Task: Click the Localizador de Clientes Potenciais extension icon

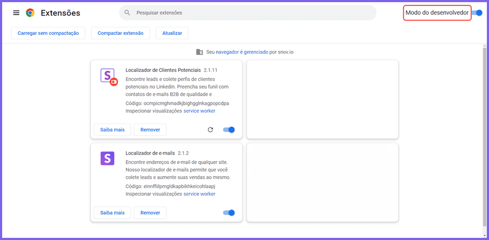Action: 108,76
